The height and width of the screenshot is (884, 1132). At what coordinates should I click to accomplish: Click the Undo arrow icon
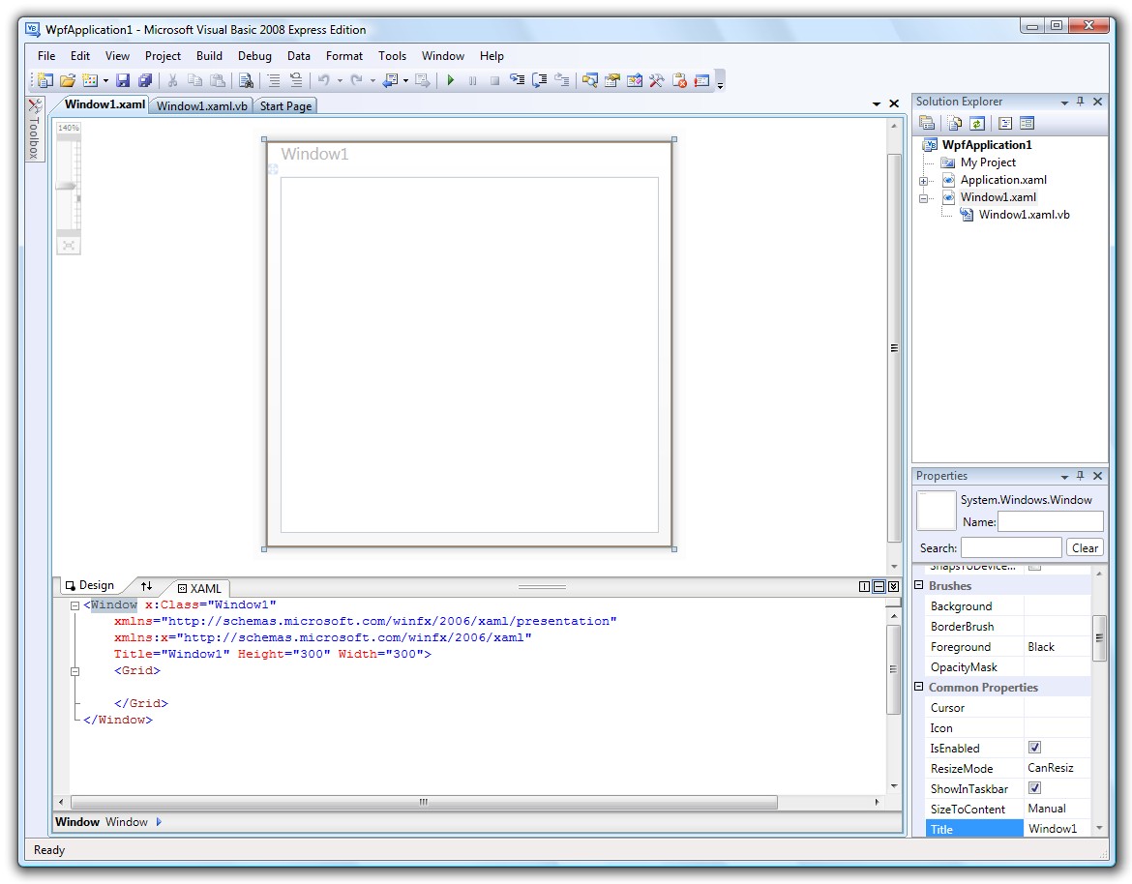coord(324,81)
